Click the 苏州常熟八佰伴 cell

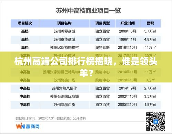64,88
